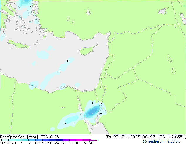Click the forecast date "Th 02-04-2026"
186x144 pixels.
point(123,137)
